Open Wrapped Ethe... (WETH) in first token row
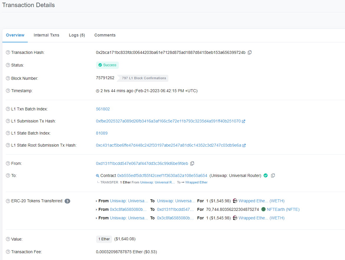Screen dimensions: 345x260 point(261,201)
